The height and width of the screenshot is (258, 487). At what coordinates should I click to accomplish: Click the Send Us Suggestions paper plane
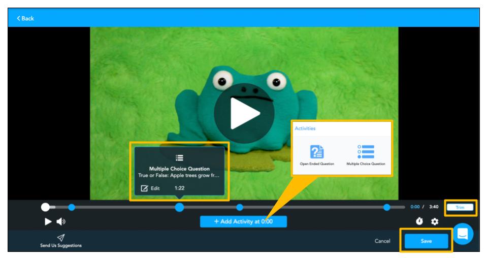(x=61, y=237)
